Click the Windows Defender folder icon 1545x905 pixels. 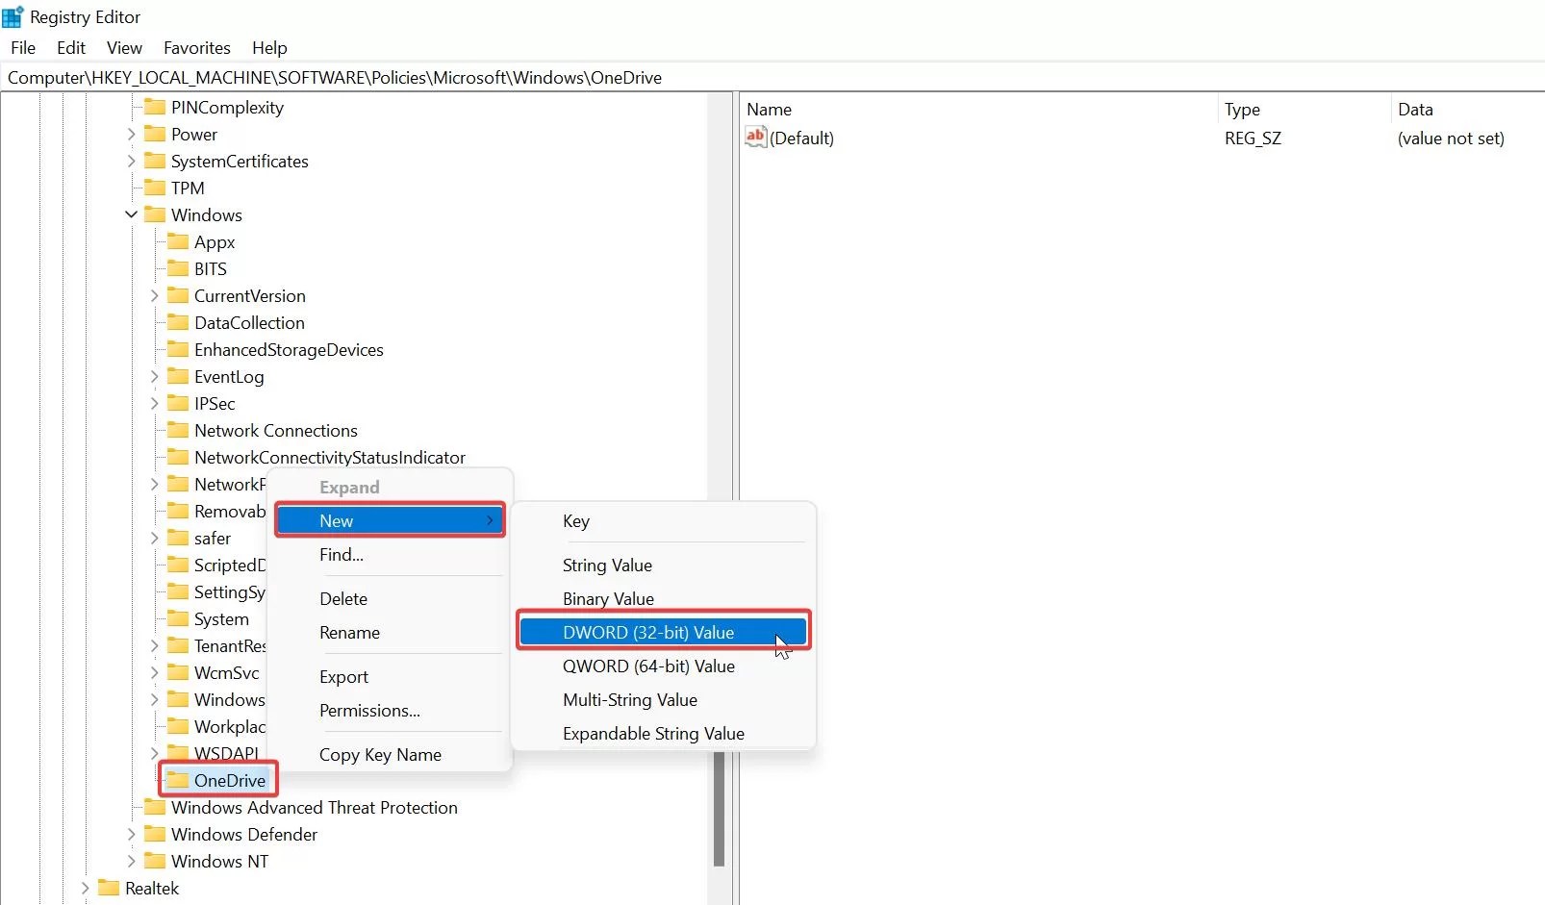click(x=156, y=834)
